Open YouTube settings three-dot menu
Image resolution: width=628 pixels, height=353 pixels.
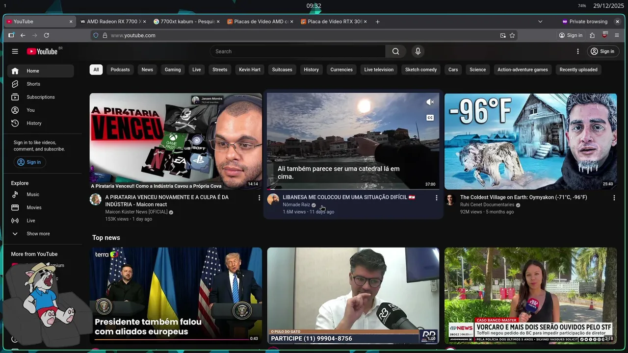pyautogui.click(x=578, y=51)
